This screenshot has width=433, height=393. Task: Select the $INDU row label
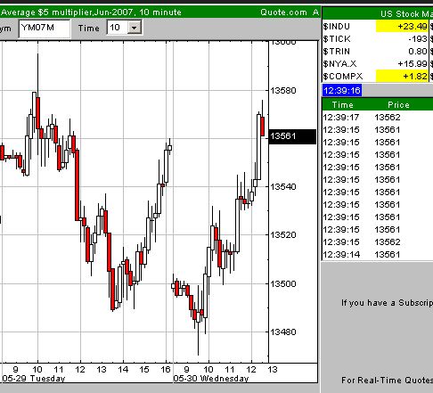pyautogui.click(x=337, y=27)
